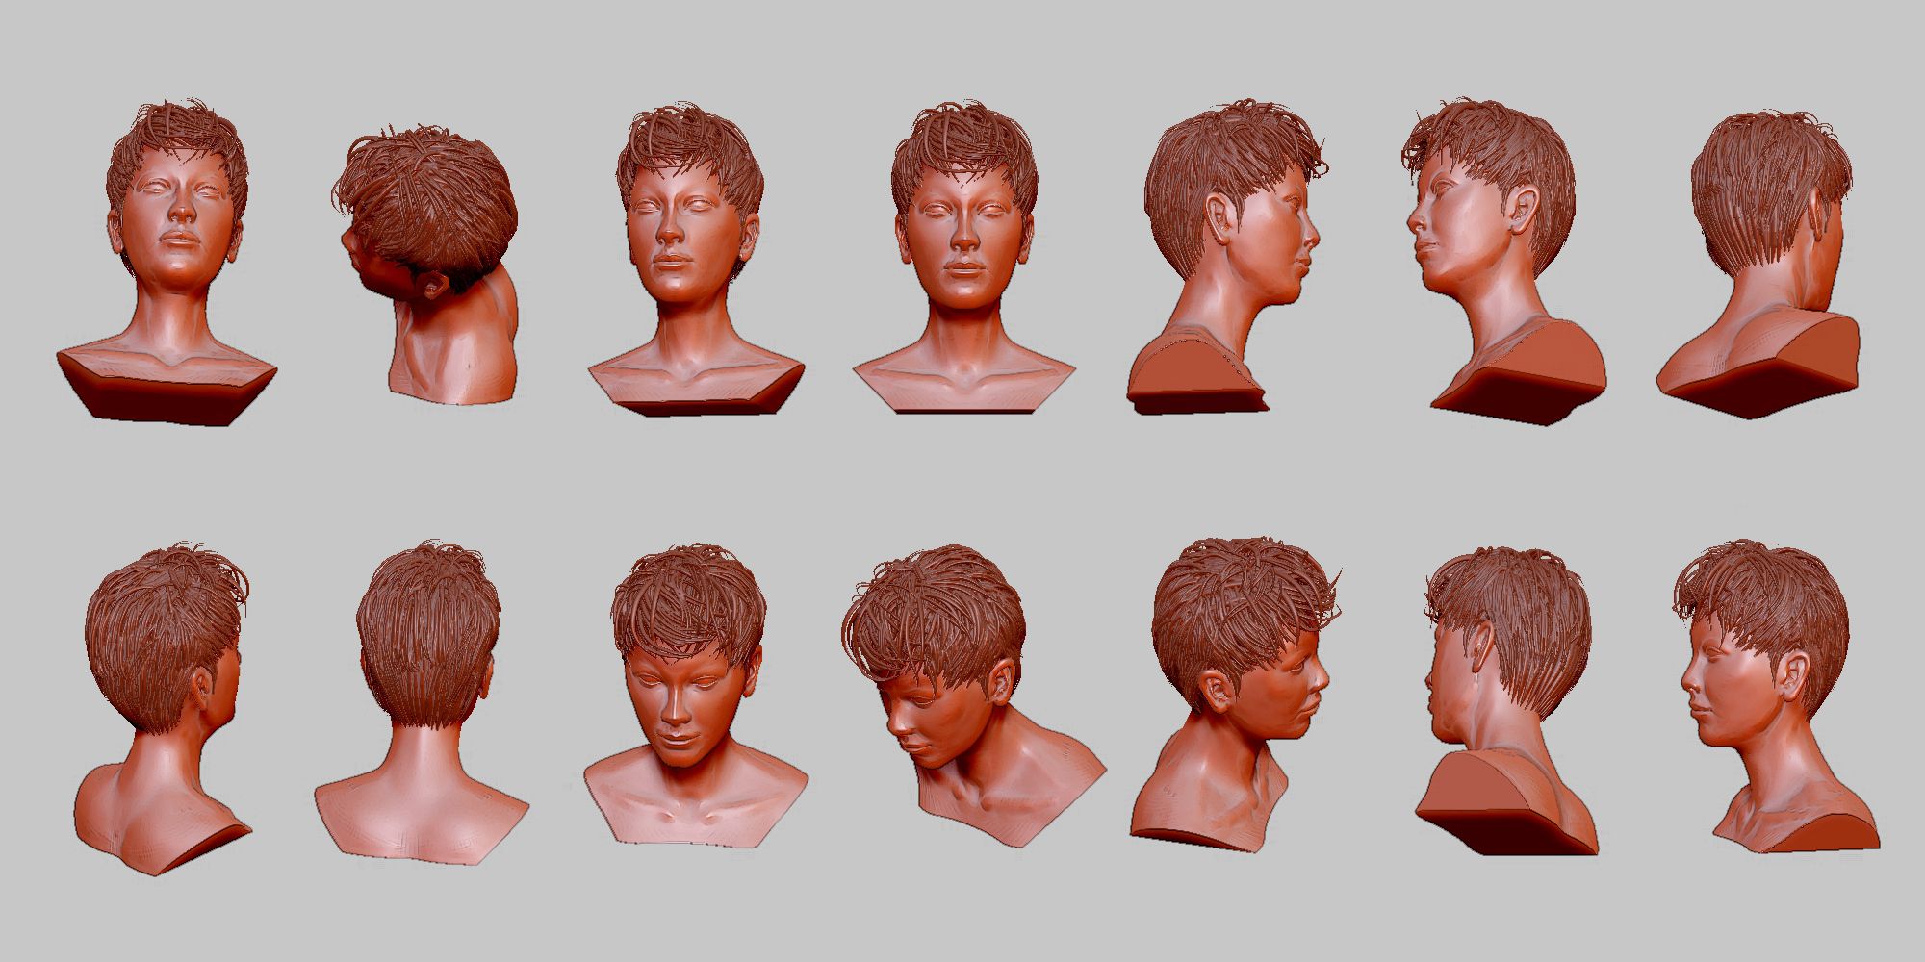This screenshot has height=962, width=1925.
Task: Select the straight-on symmetrical front view bust
Action: coord(964,255)
